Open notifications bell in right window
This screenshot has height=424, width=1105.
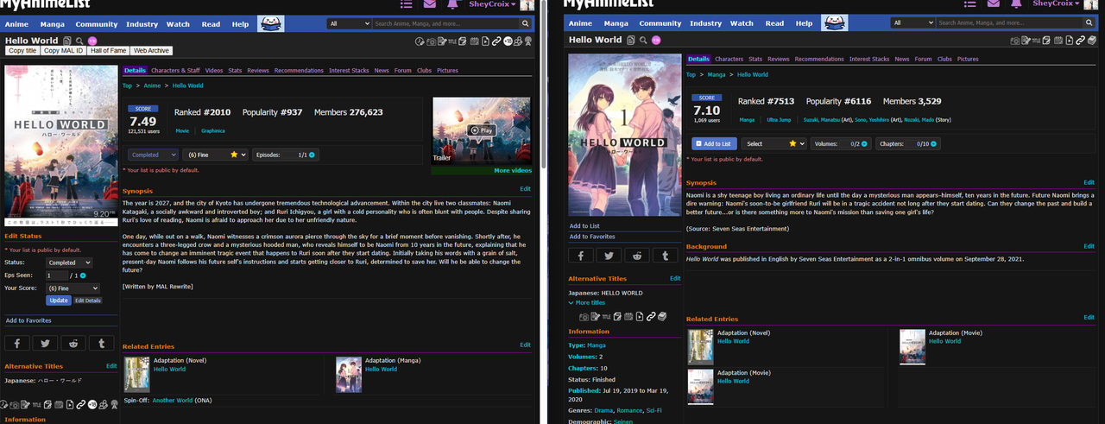(x=1016, y=4)
